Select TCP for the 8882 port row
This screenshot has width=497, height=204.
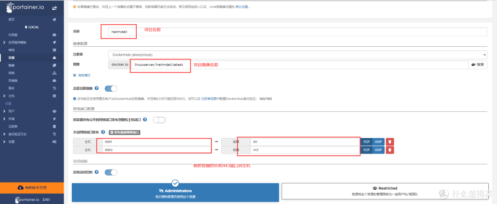[366, 150]
